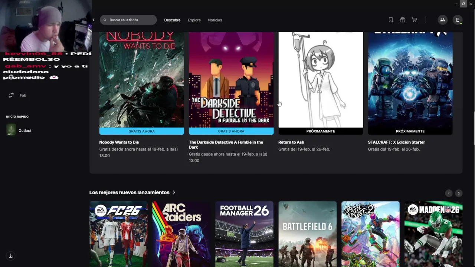Viewport: 475px width, 267px height.
Task: Switch to the Descubre tab
Action: pyautogui.click(x=172, y=20)
